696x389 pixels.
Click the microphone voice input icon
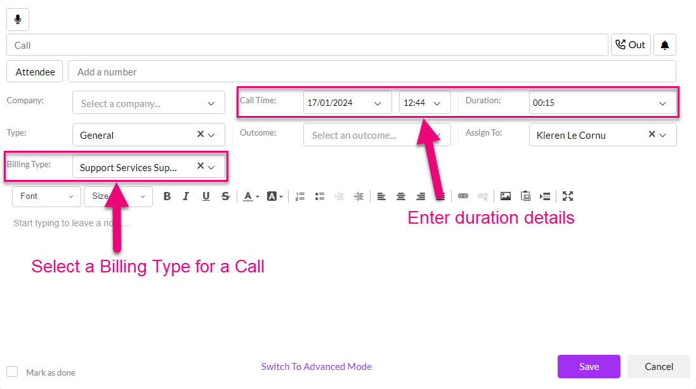click(18, 20)
